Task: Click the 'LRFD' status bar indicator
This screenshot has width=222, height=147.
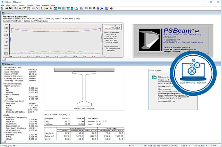Action: pos(214,146)
